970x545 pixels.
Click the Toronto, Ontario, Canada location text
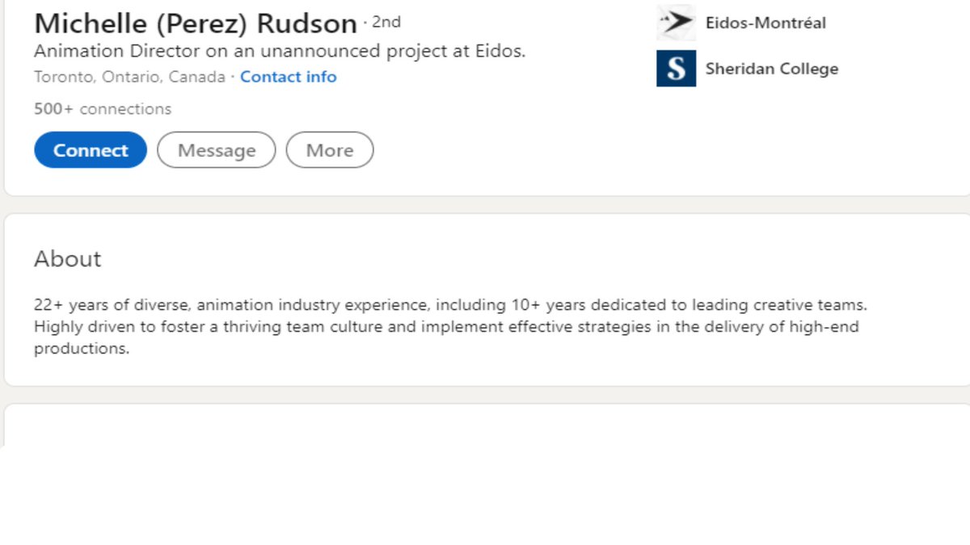coord(129,77)
